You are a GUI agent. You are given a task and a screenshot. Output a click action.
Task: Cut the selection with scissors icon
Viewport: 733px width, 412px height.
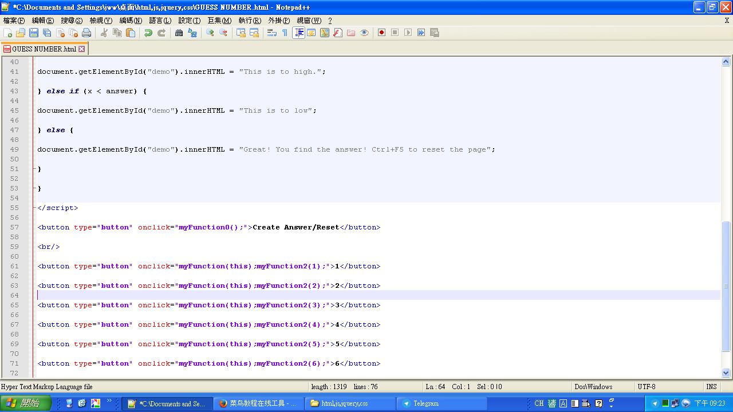[104, 33]
